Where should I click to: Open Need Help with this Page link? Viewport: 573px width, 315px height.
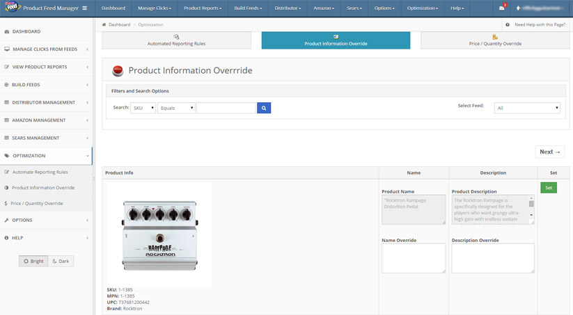click(540, 25)
